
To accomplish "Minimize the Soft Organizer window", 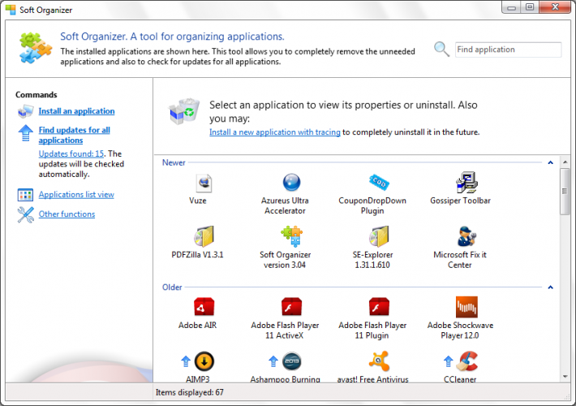I will coord(511,7).
